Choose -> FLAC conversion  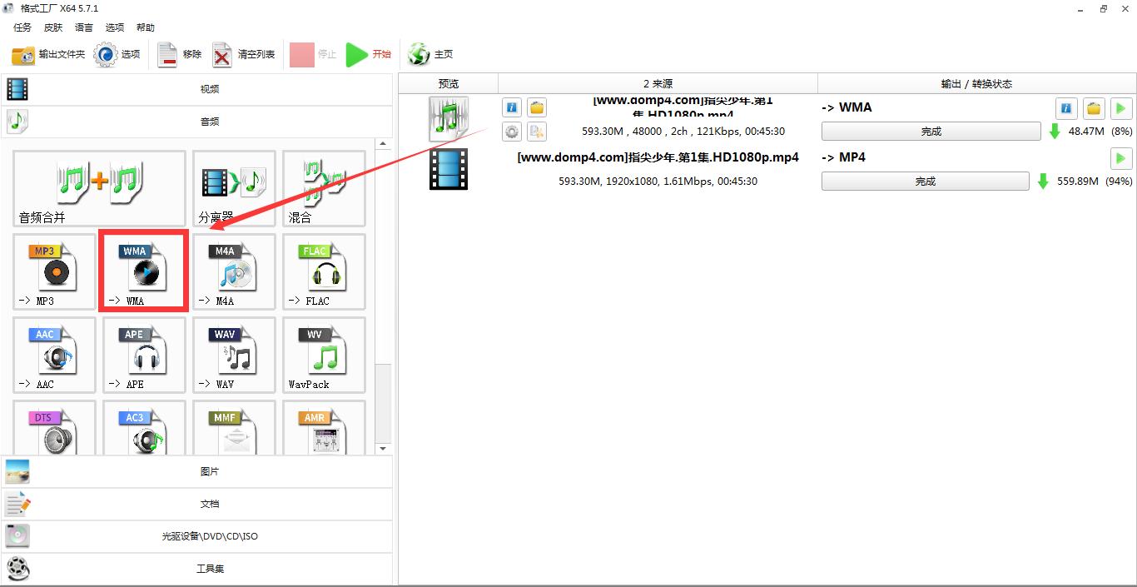324,271
